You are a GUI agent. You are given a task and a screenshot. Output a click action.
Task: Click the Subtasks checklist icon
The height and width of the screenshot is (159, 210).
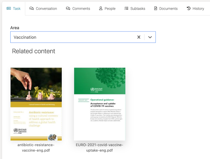pos(126,8)
